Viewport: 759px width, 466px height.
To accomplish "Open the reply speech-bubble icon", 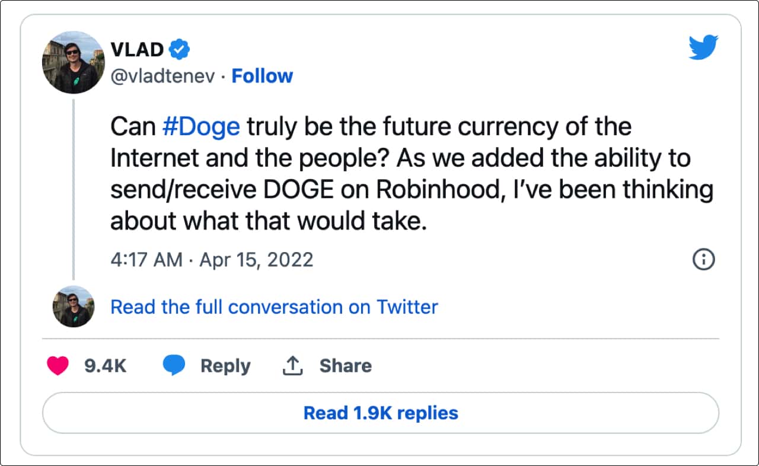I will [x=175, y=365].
